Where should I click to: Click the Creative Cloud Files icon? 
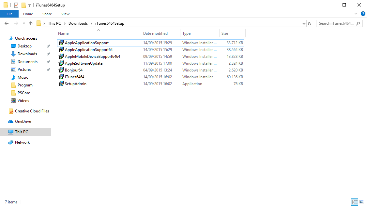click(x=11, y=111)
